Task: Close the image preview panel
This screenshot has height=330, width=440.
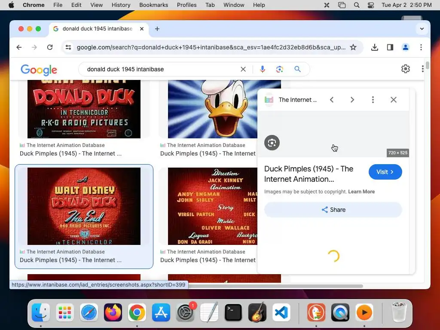Action: [x=394, y=100]
